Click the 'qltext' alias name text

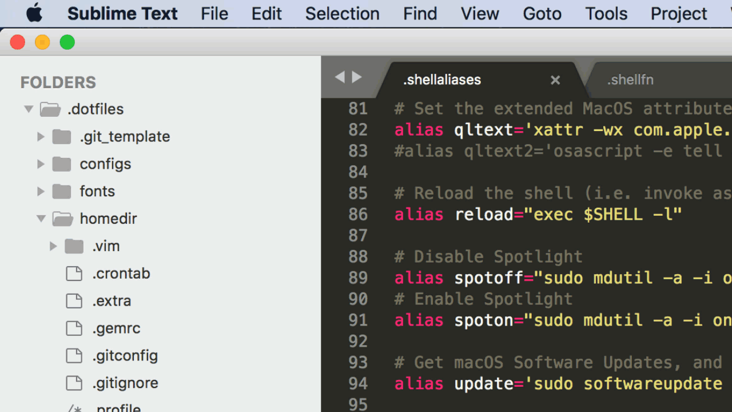click(x=484, y=130)
